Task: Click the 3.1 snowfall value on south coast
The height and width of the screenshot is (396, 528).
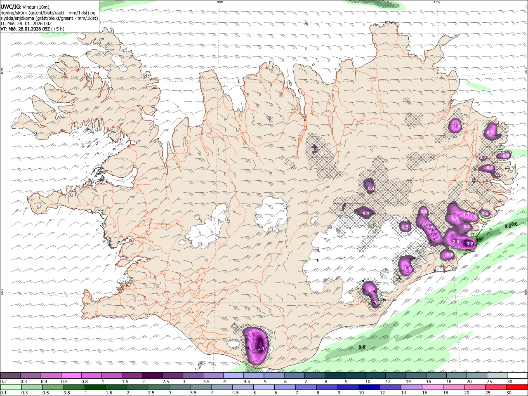Action: pyautogui.click(x=261, y=349)
